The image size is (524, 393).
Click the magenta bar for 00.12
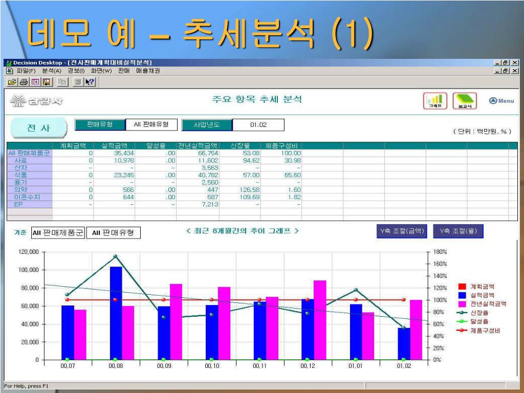click(x=320, y=320)
